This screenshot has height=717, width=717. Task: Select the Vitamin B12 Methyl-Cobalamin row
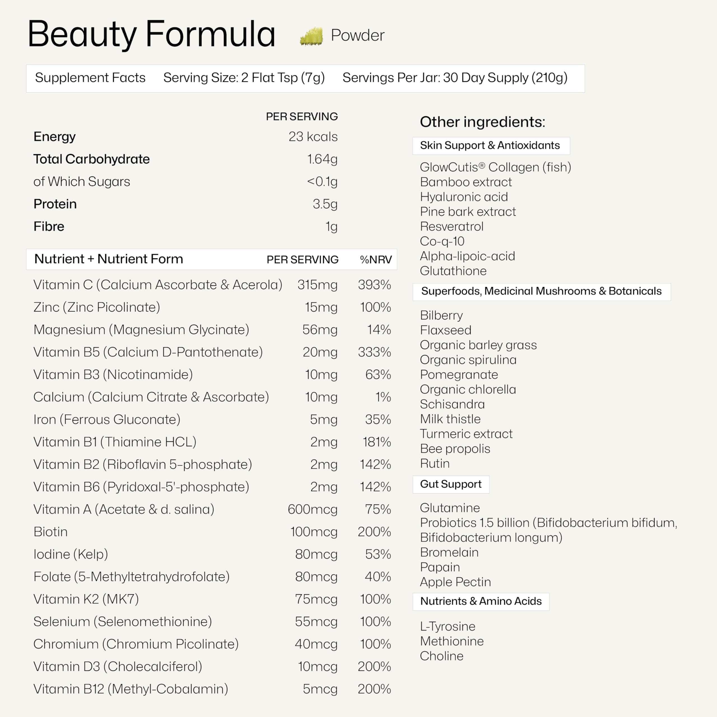pos(131,689)
